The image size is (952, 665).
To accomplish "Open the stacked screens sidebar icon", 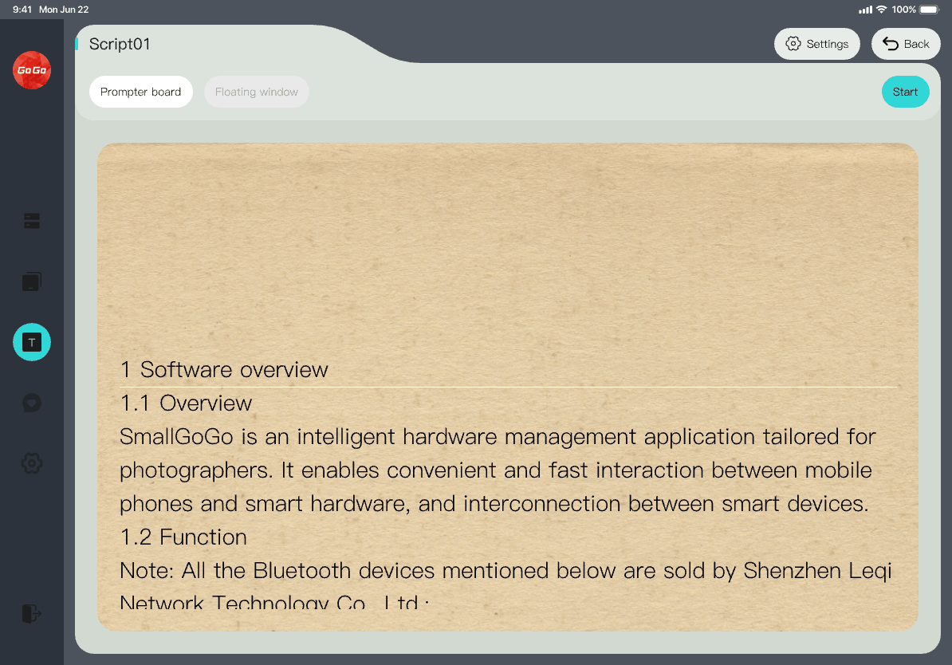I will pyautogui.click(x=32, y=281).
